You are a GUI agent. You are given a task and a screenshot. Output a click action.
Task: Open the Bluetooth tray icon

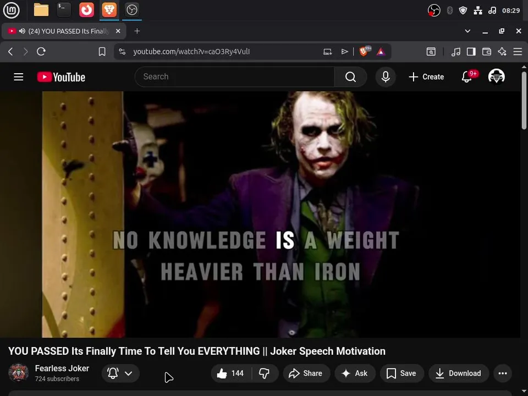[x=449, y=10]
